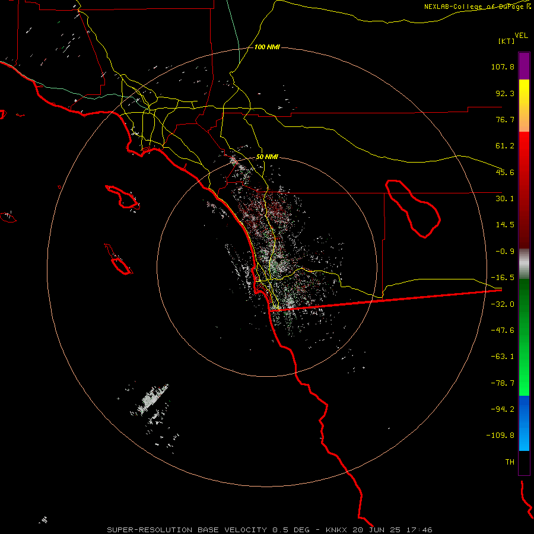
Task: Click the 17:46 timestamp in caption
Action: (420, 530)
